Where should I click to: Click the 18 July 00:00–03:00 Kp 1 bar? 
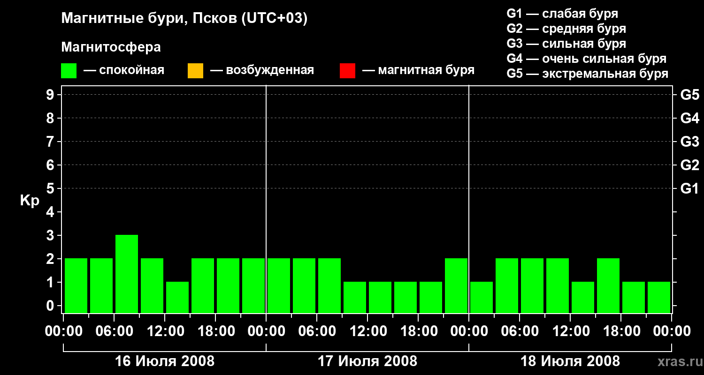[x=482, y=297]
